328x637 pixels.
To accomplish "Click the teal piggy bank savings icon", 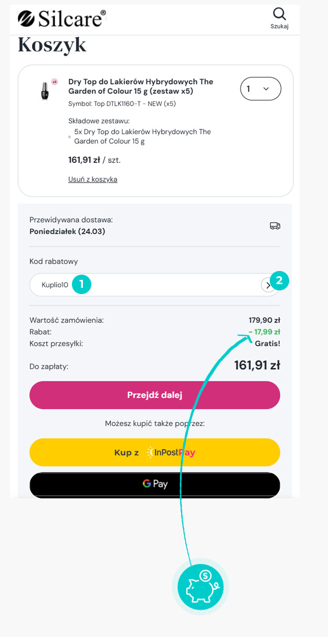I will pyautogui.click(x=200, y=587).
